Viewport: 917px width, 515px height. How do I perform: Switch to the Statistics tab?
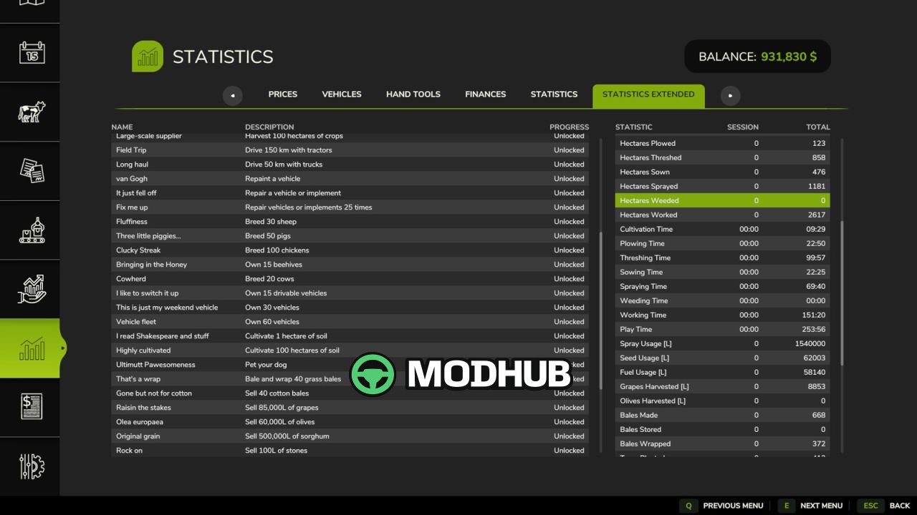click(554, 94)
